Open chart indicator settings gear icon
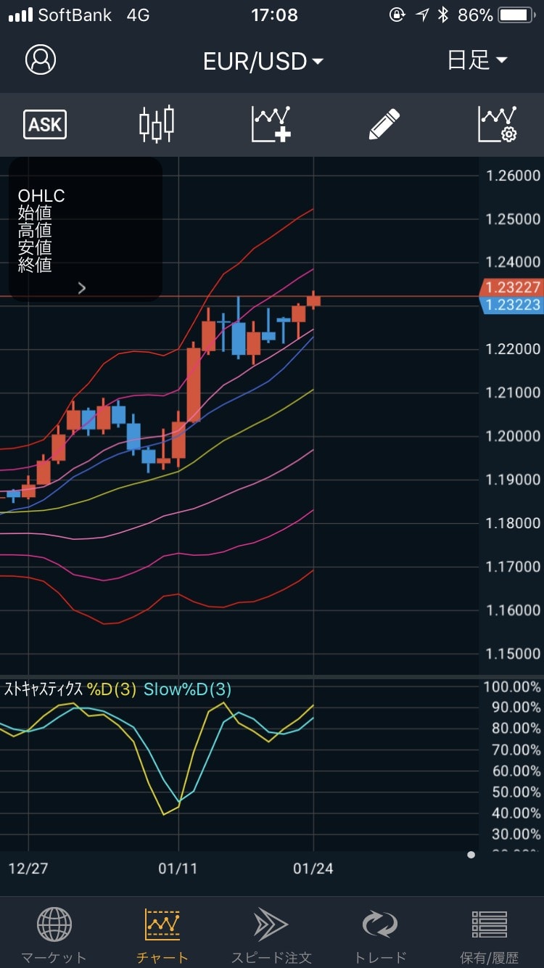 coord(498,124)
